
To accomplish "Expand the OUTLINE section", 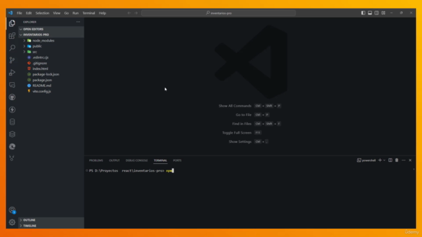I will tap(51, 220).
